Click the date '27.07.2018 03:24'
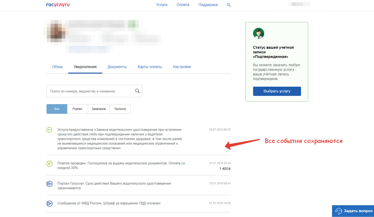Viewport: 374px width, 217px height. [220, 163]
